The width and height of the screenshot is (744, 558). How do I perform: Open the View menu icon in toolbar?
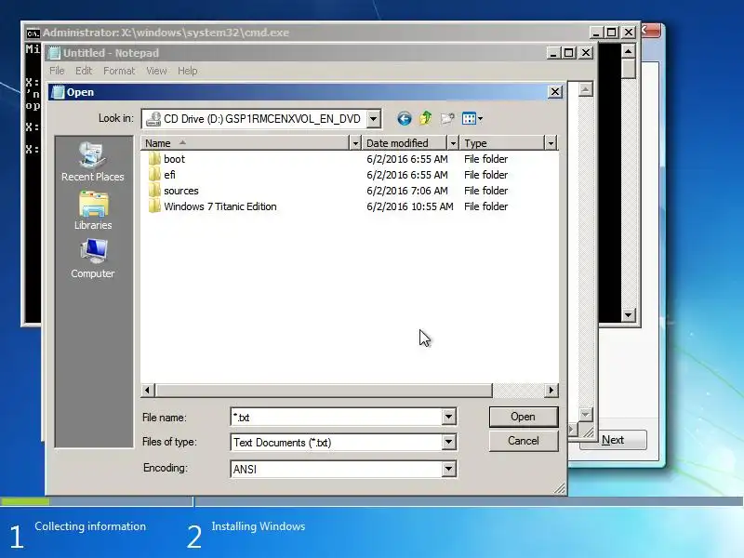point(472,119)
